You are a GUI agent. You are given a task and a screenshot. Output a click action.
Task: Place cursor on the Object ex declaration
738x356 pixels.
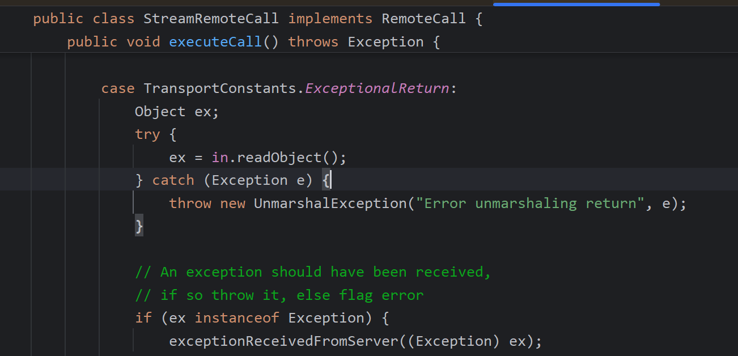coord(176,112)
